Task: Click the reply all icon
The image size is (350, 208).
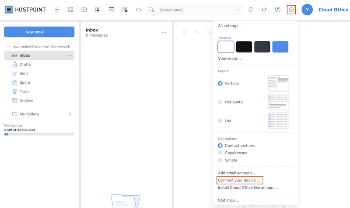Action: point(209,32)
